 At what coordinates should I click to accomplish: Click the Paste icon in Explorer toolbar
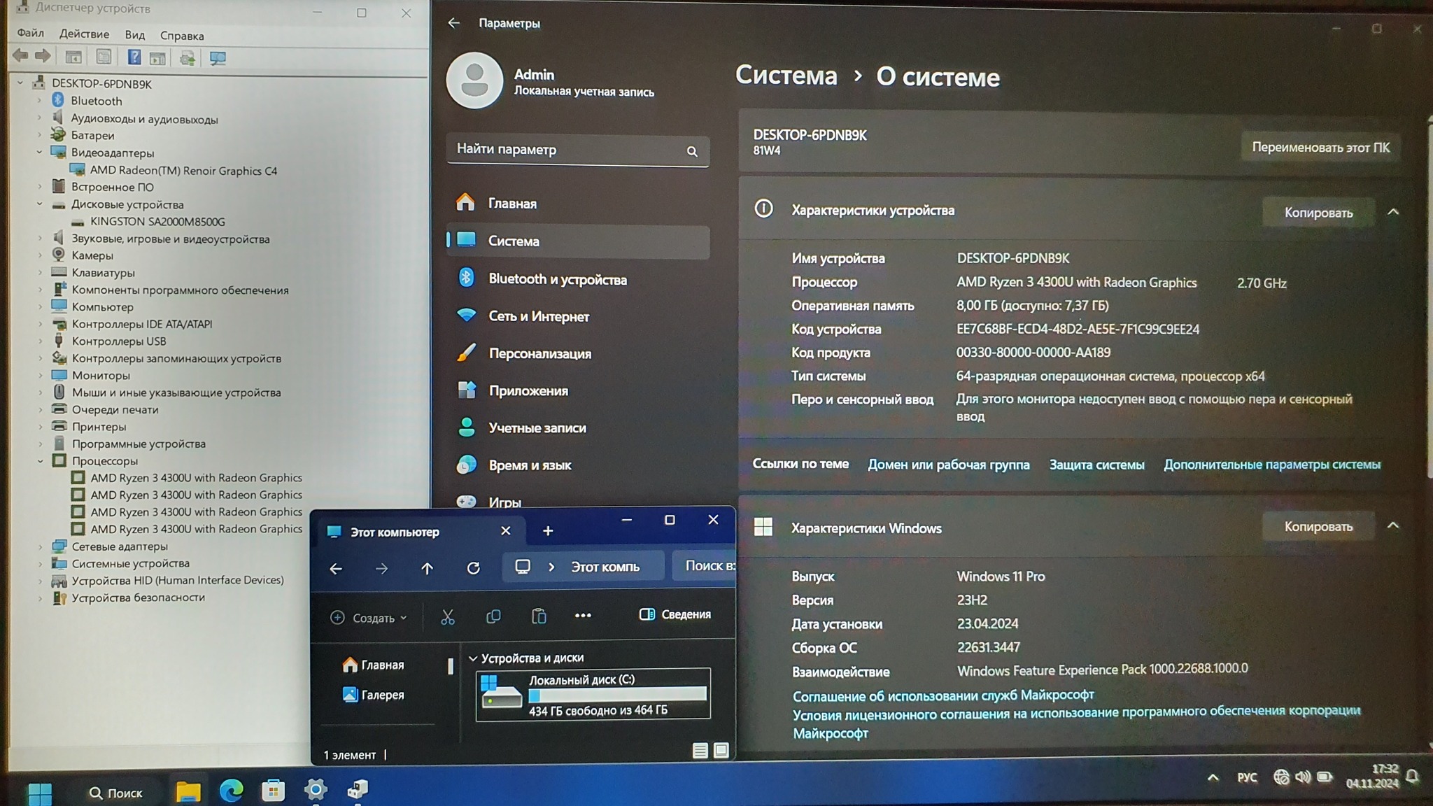538,616
